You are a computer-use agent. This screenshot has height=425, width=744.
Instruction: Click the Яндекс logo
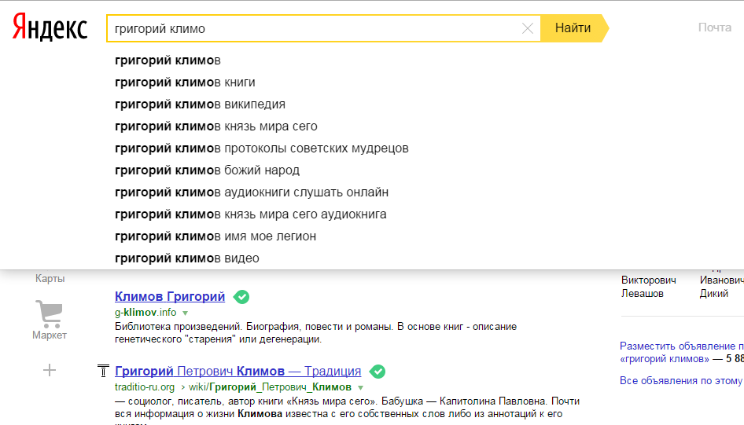50,27
